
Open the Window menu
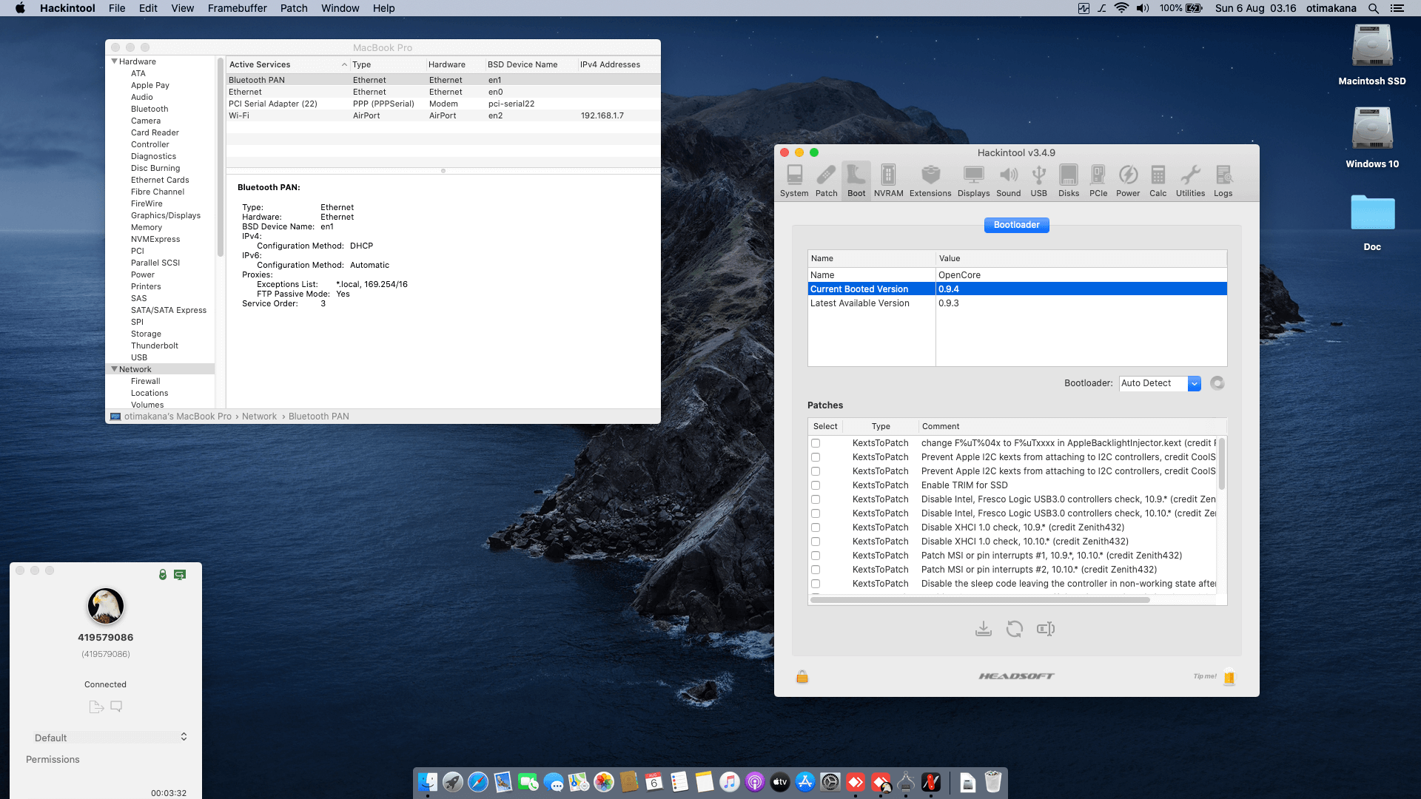click(x=340, y=8)
